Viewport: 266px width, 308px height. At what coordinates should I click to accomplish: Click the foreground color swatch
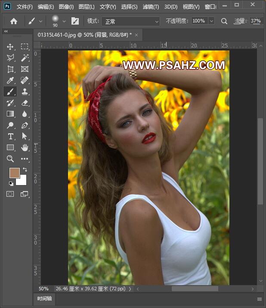click(x=15, y=173)
